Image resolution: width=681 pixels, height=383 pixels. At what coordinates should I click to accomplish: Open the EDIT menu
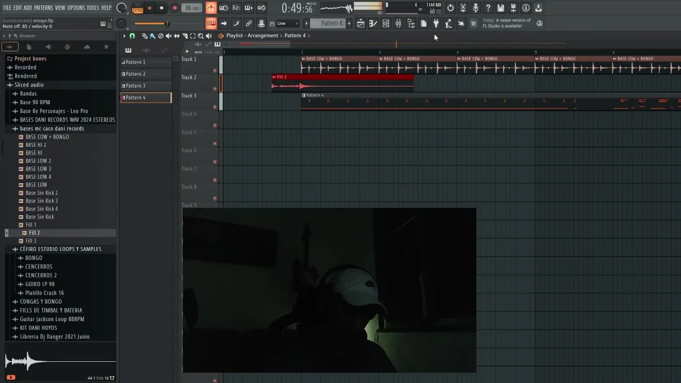click(x=18, y=8)
